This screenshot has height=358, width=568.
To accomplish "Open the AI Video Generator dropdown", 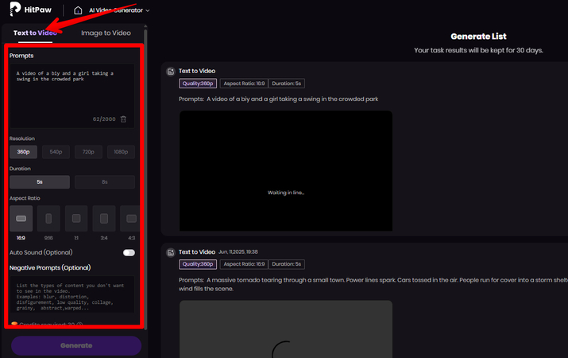I will (x=119, y=11).
